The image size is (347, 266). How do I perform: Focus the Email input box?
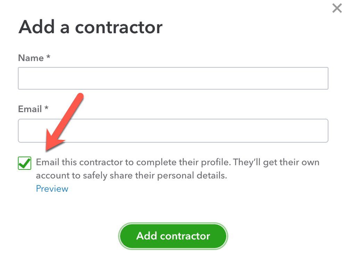tap(173, 131)
